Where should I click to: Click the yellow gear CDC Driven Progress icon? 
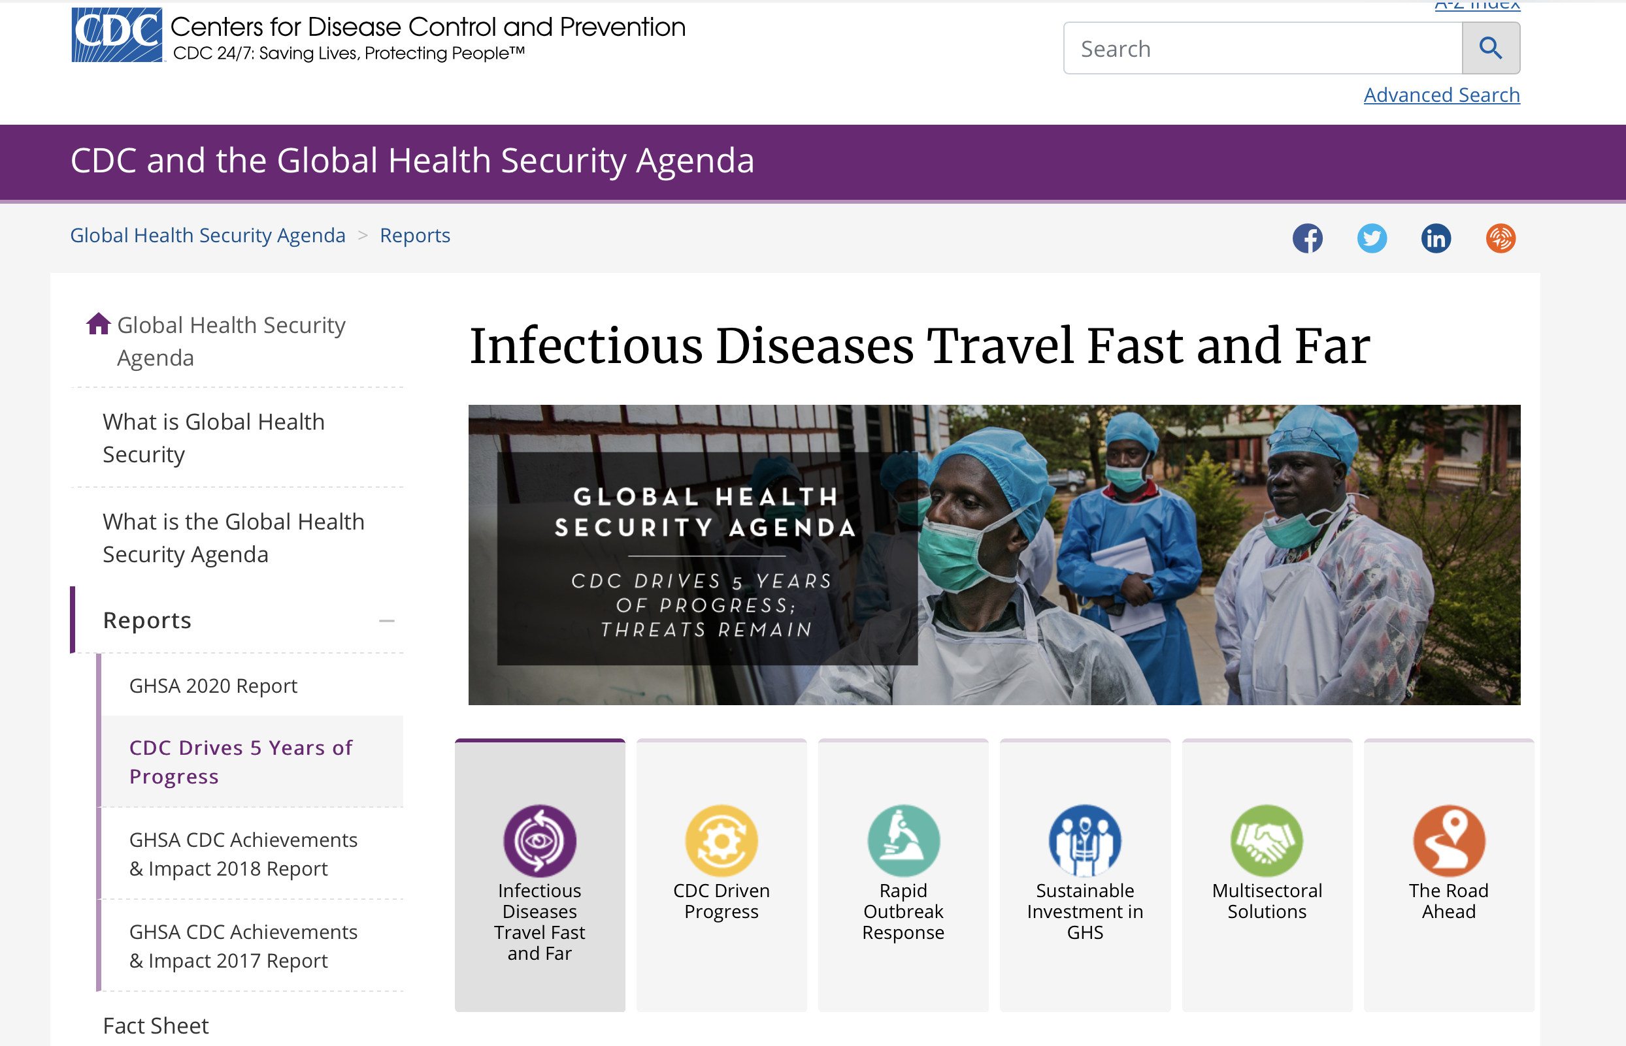[722, 841]
